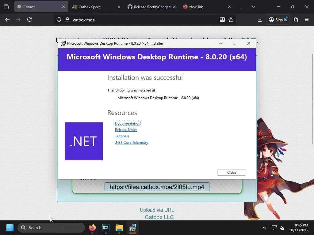Show site security info via padlock icon
The image size is (314, 235).
pyautogui.click(x=67, y=20)
